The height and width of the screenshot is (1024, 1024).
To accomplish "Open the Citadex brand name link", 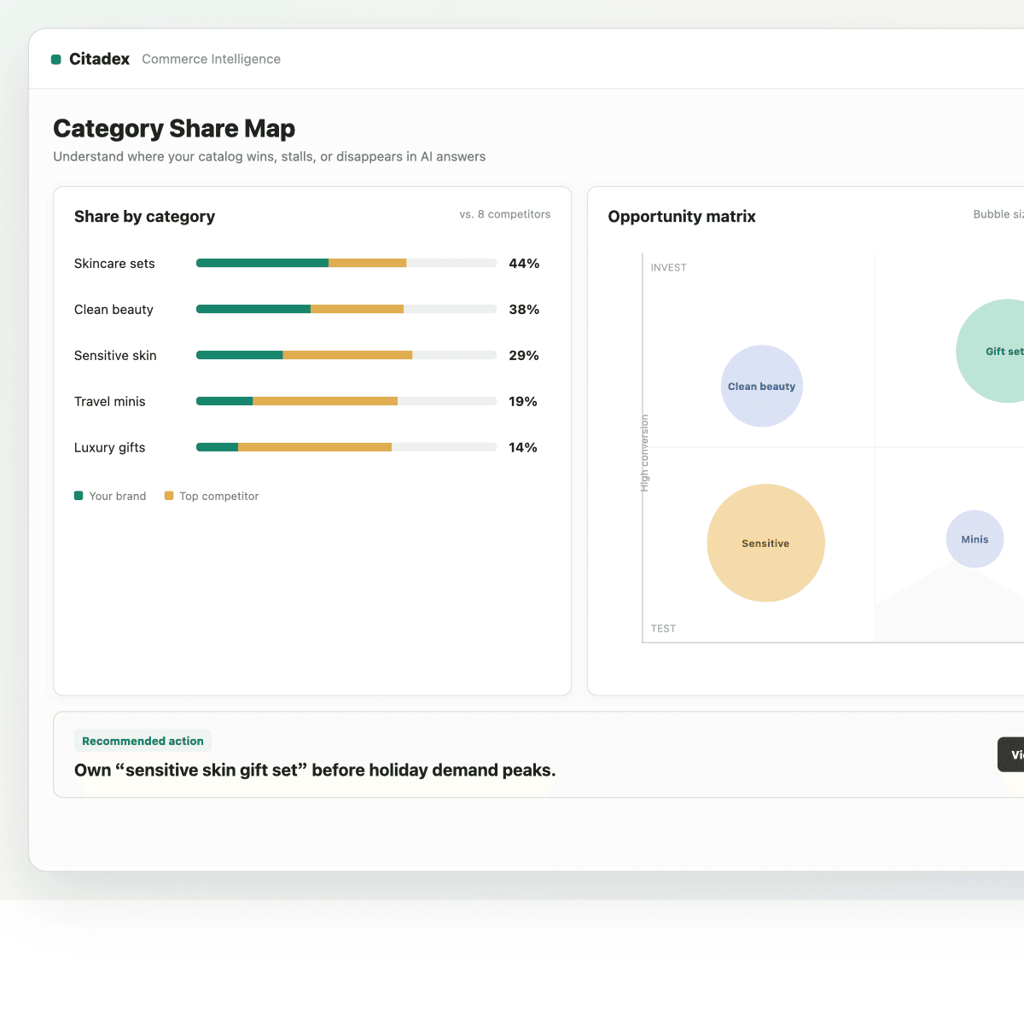I will (99, 59).
